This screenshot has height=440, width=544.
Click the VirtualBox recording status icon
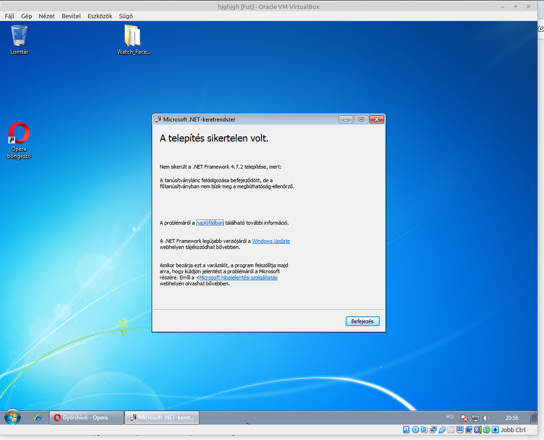pyautogui.click(x=469, y=430)
